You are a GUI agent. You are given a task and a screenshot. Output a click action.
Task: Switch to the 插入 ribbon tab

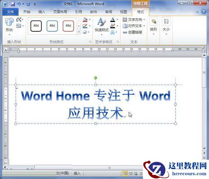42,12
